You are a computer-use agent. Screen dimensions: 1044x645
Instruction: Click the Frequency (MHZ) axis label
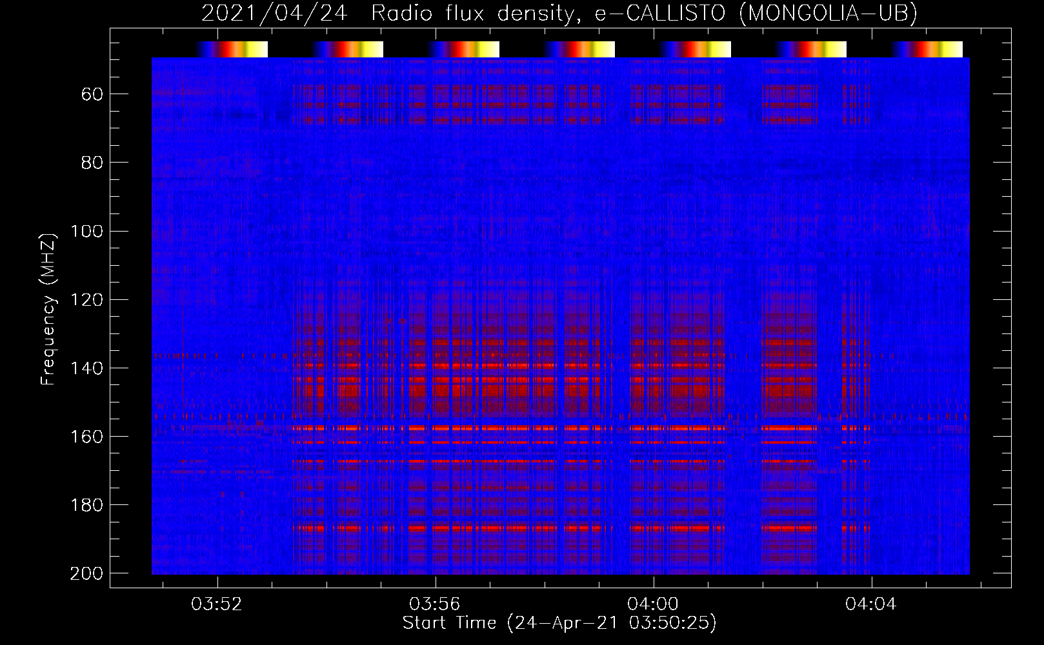48,309
